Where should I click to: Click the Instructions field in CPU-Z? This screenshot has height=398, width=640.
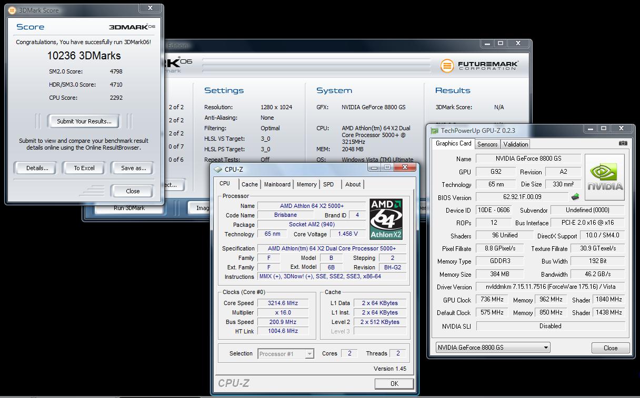click(332, 277)
